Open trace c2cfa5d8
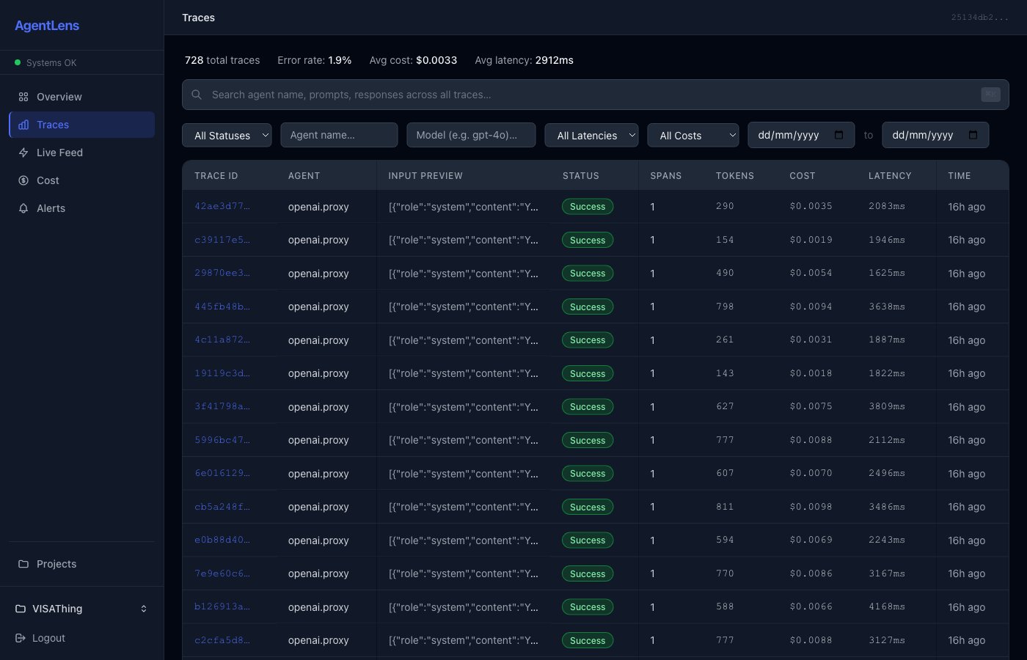 (222, 640)
